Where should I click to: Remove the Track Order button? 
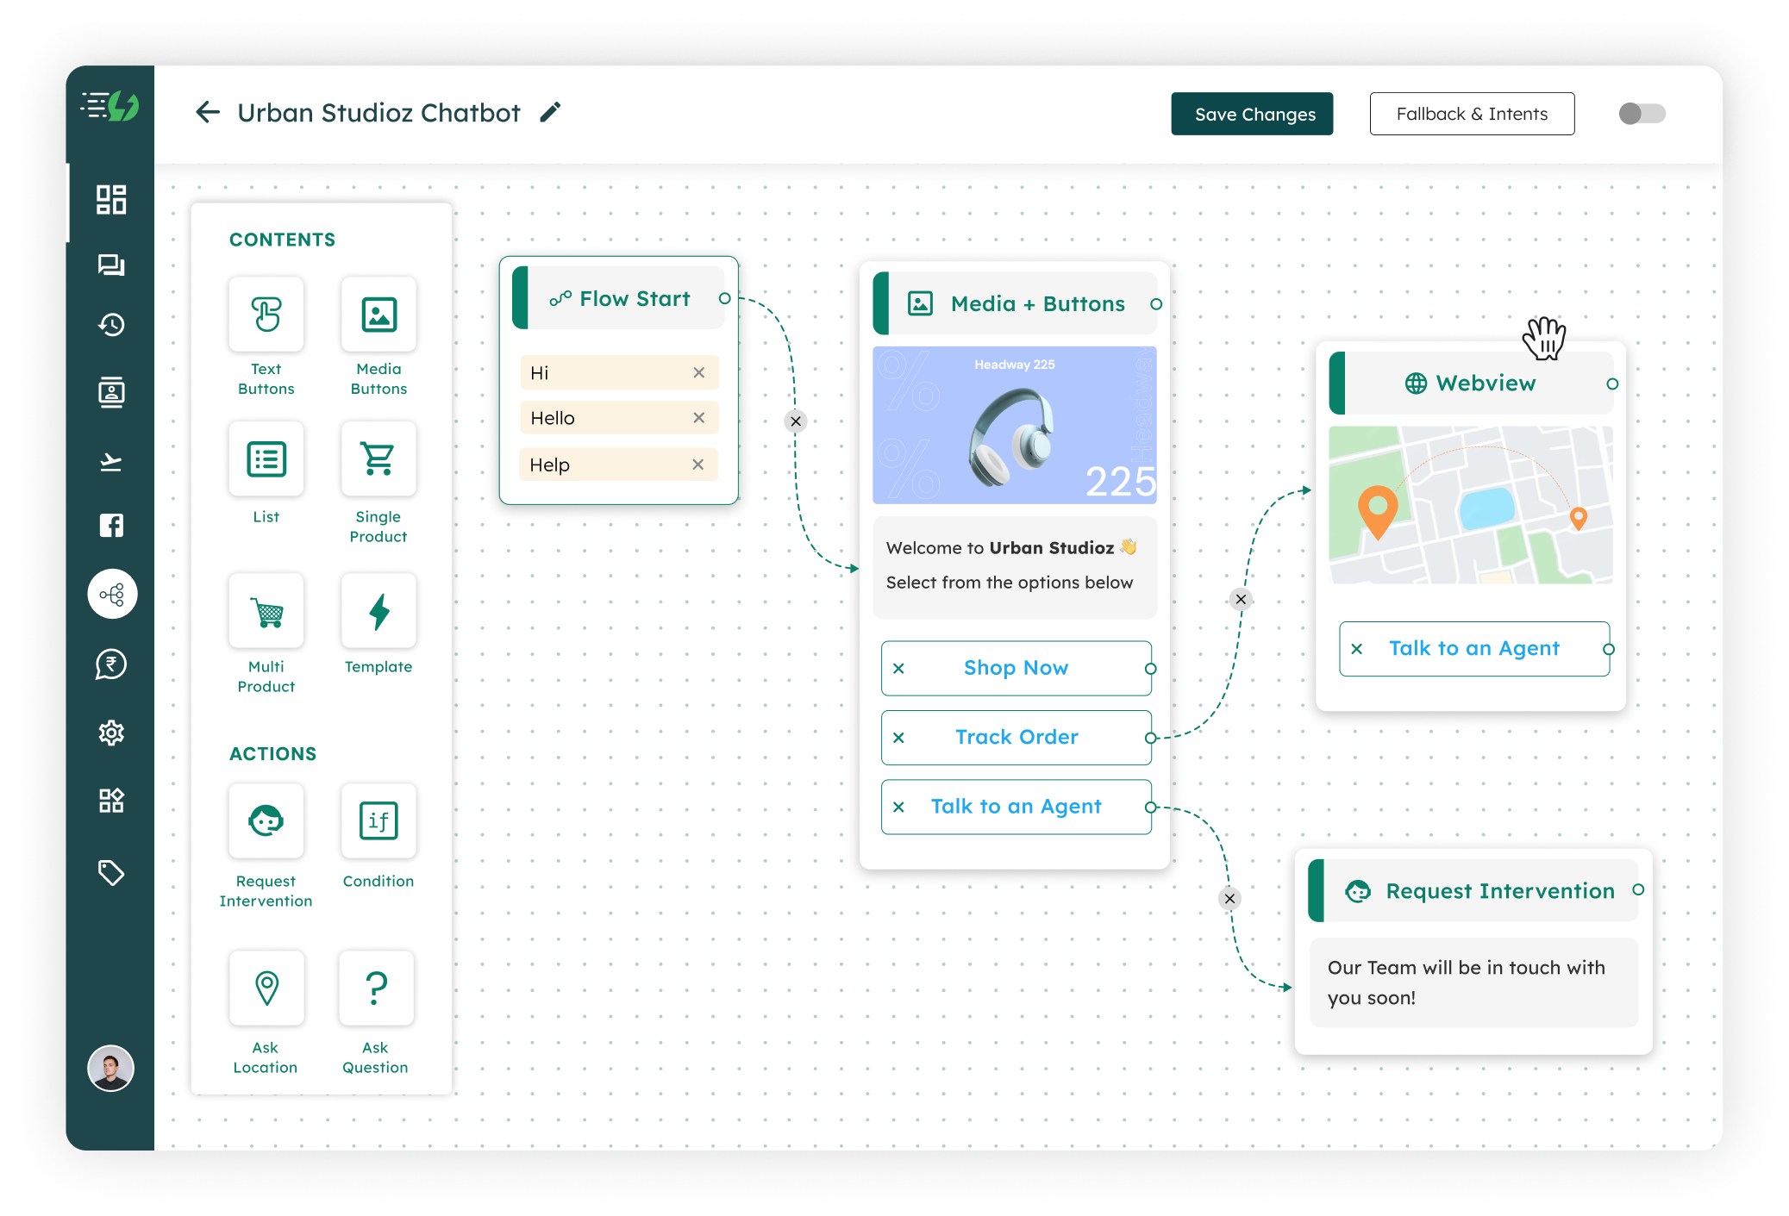pyautogui.click(x=898, y=738)
